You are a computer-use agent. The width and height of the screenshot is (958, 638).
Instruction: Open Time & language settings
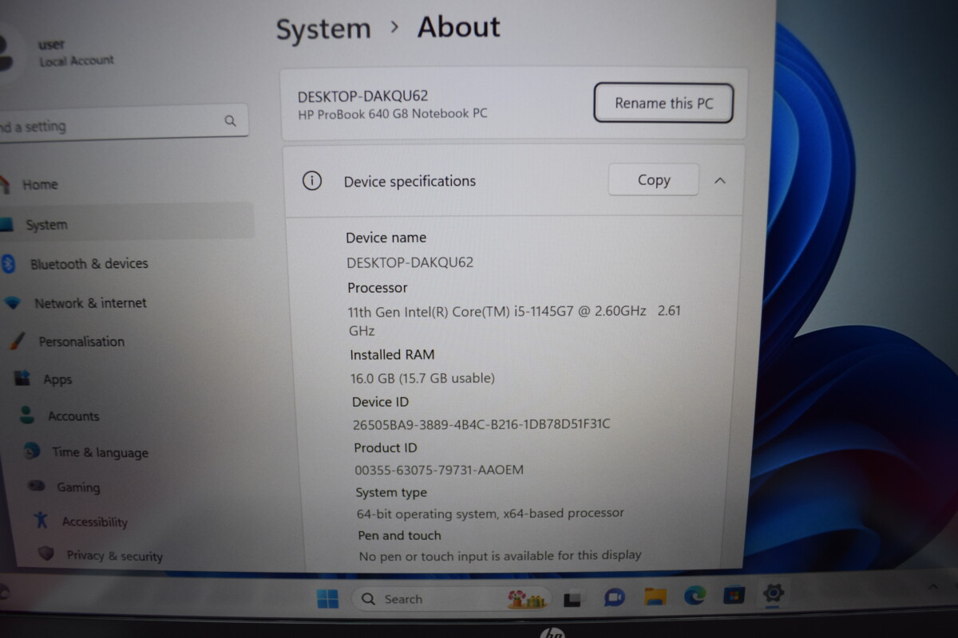click(100, 452)
